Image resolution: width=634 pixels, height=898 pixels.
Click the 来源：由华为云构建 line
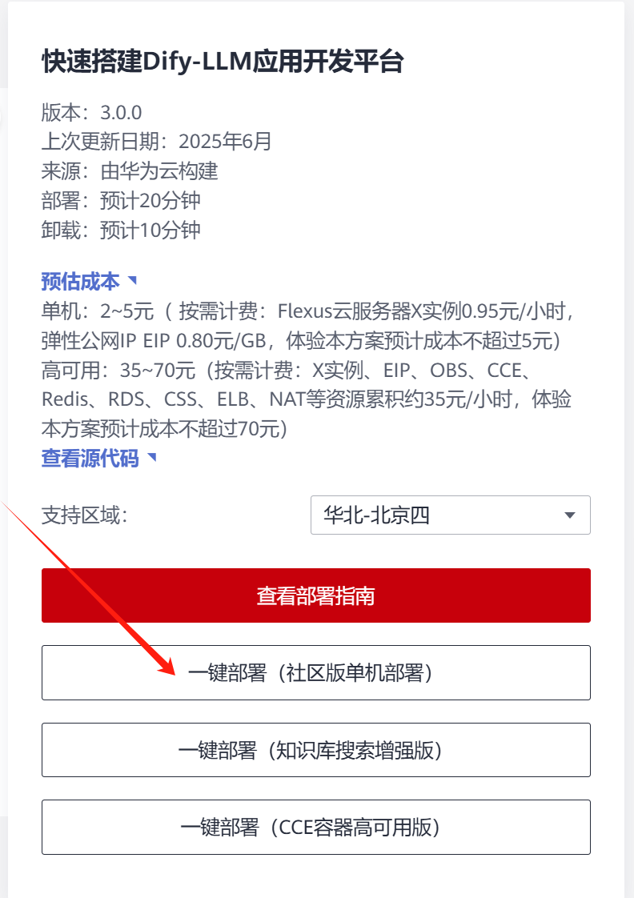[x=130, y=170]
